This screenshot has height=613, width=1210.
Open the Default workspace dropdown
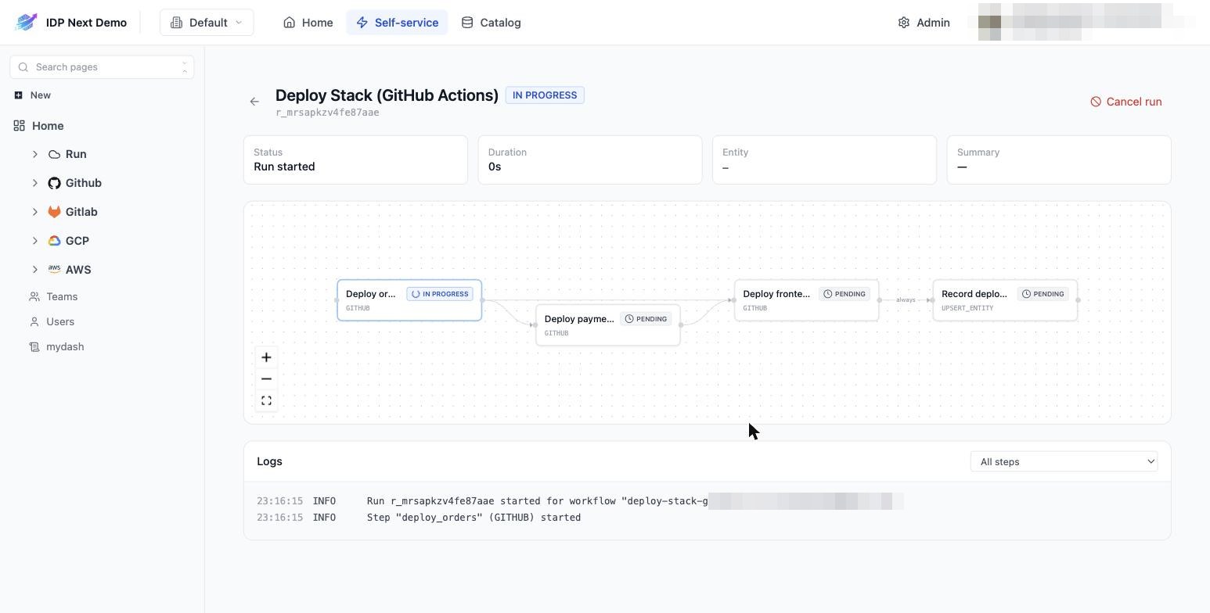click(x=207, y=23)
